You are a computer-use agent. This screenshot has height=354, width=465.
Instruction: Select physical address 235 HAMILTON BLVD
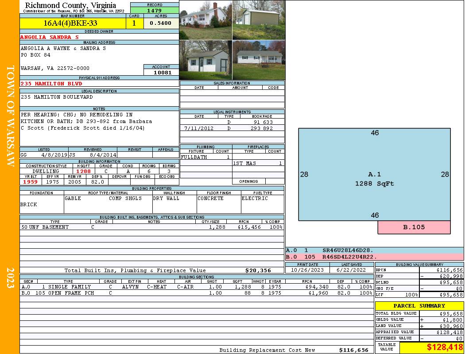click(51, 84)
